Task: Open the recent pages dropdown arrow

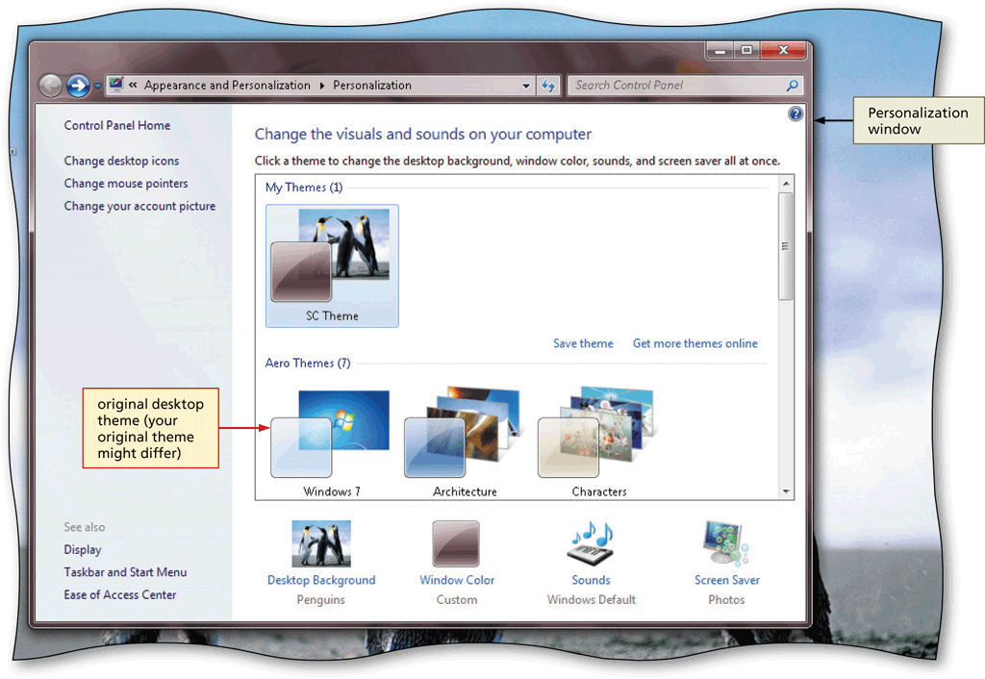Action: pyautogui.click(x=98, y=86)
